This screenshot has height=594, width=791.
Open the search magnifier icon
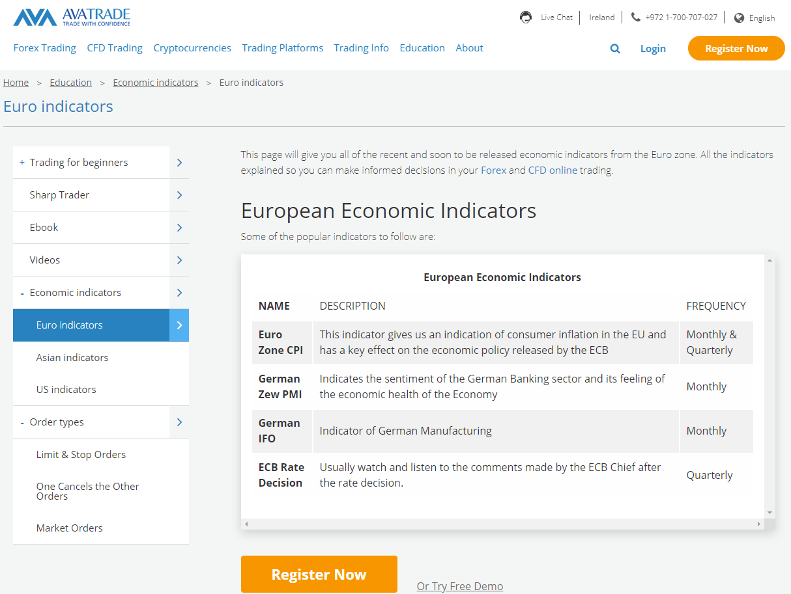coord(615,49)
